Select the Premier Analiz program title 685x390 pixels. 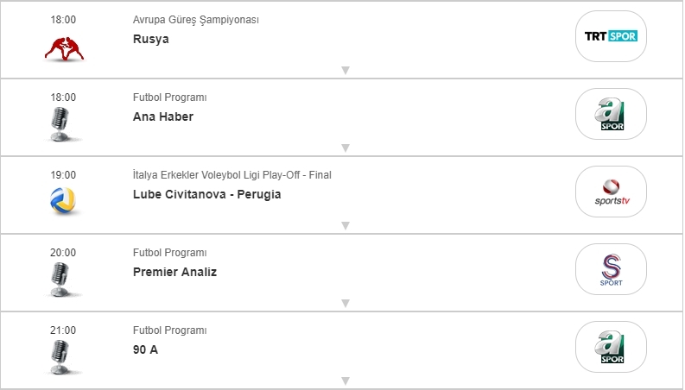pyautogui.click(x=174, y=272)
